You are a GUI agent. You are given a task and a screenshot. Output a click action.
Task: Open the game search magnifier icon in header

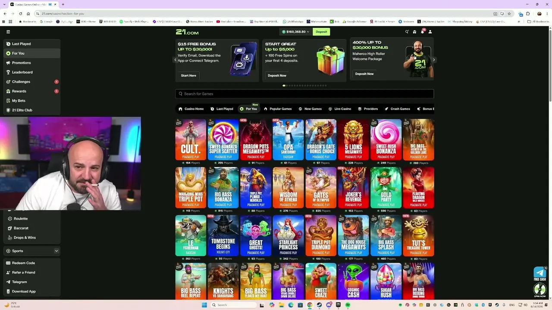pos(407,32)
